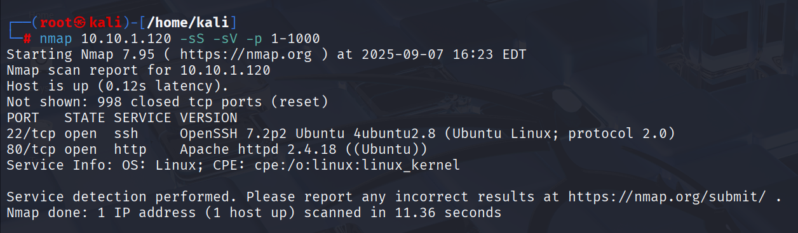
Task: Click the VERSION column header
Action: (208, 118)
